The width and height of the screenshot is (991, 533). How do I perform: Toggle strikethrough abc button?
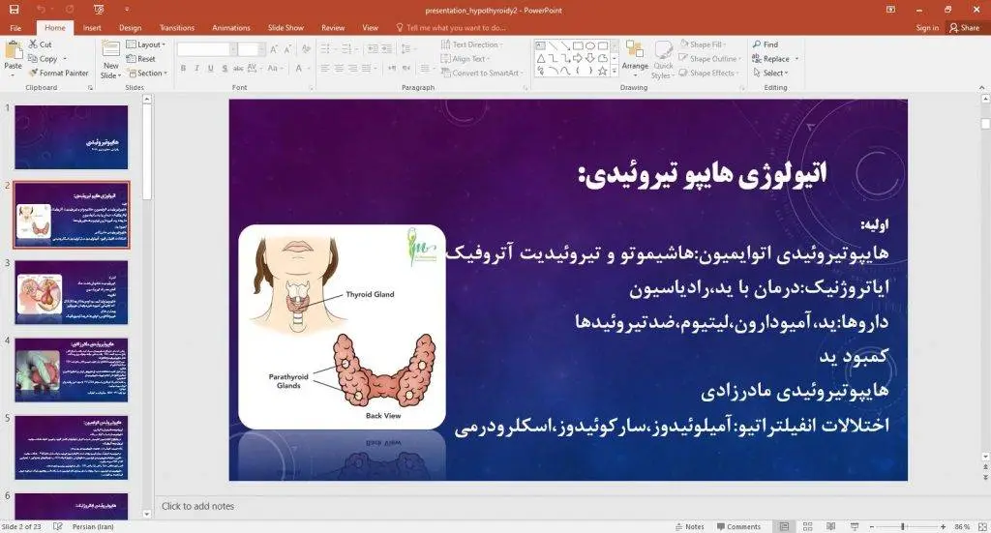point(238,69)
